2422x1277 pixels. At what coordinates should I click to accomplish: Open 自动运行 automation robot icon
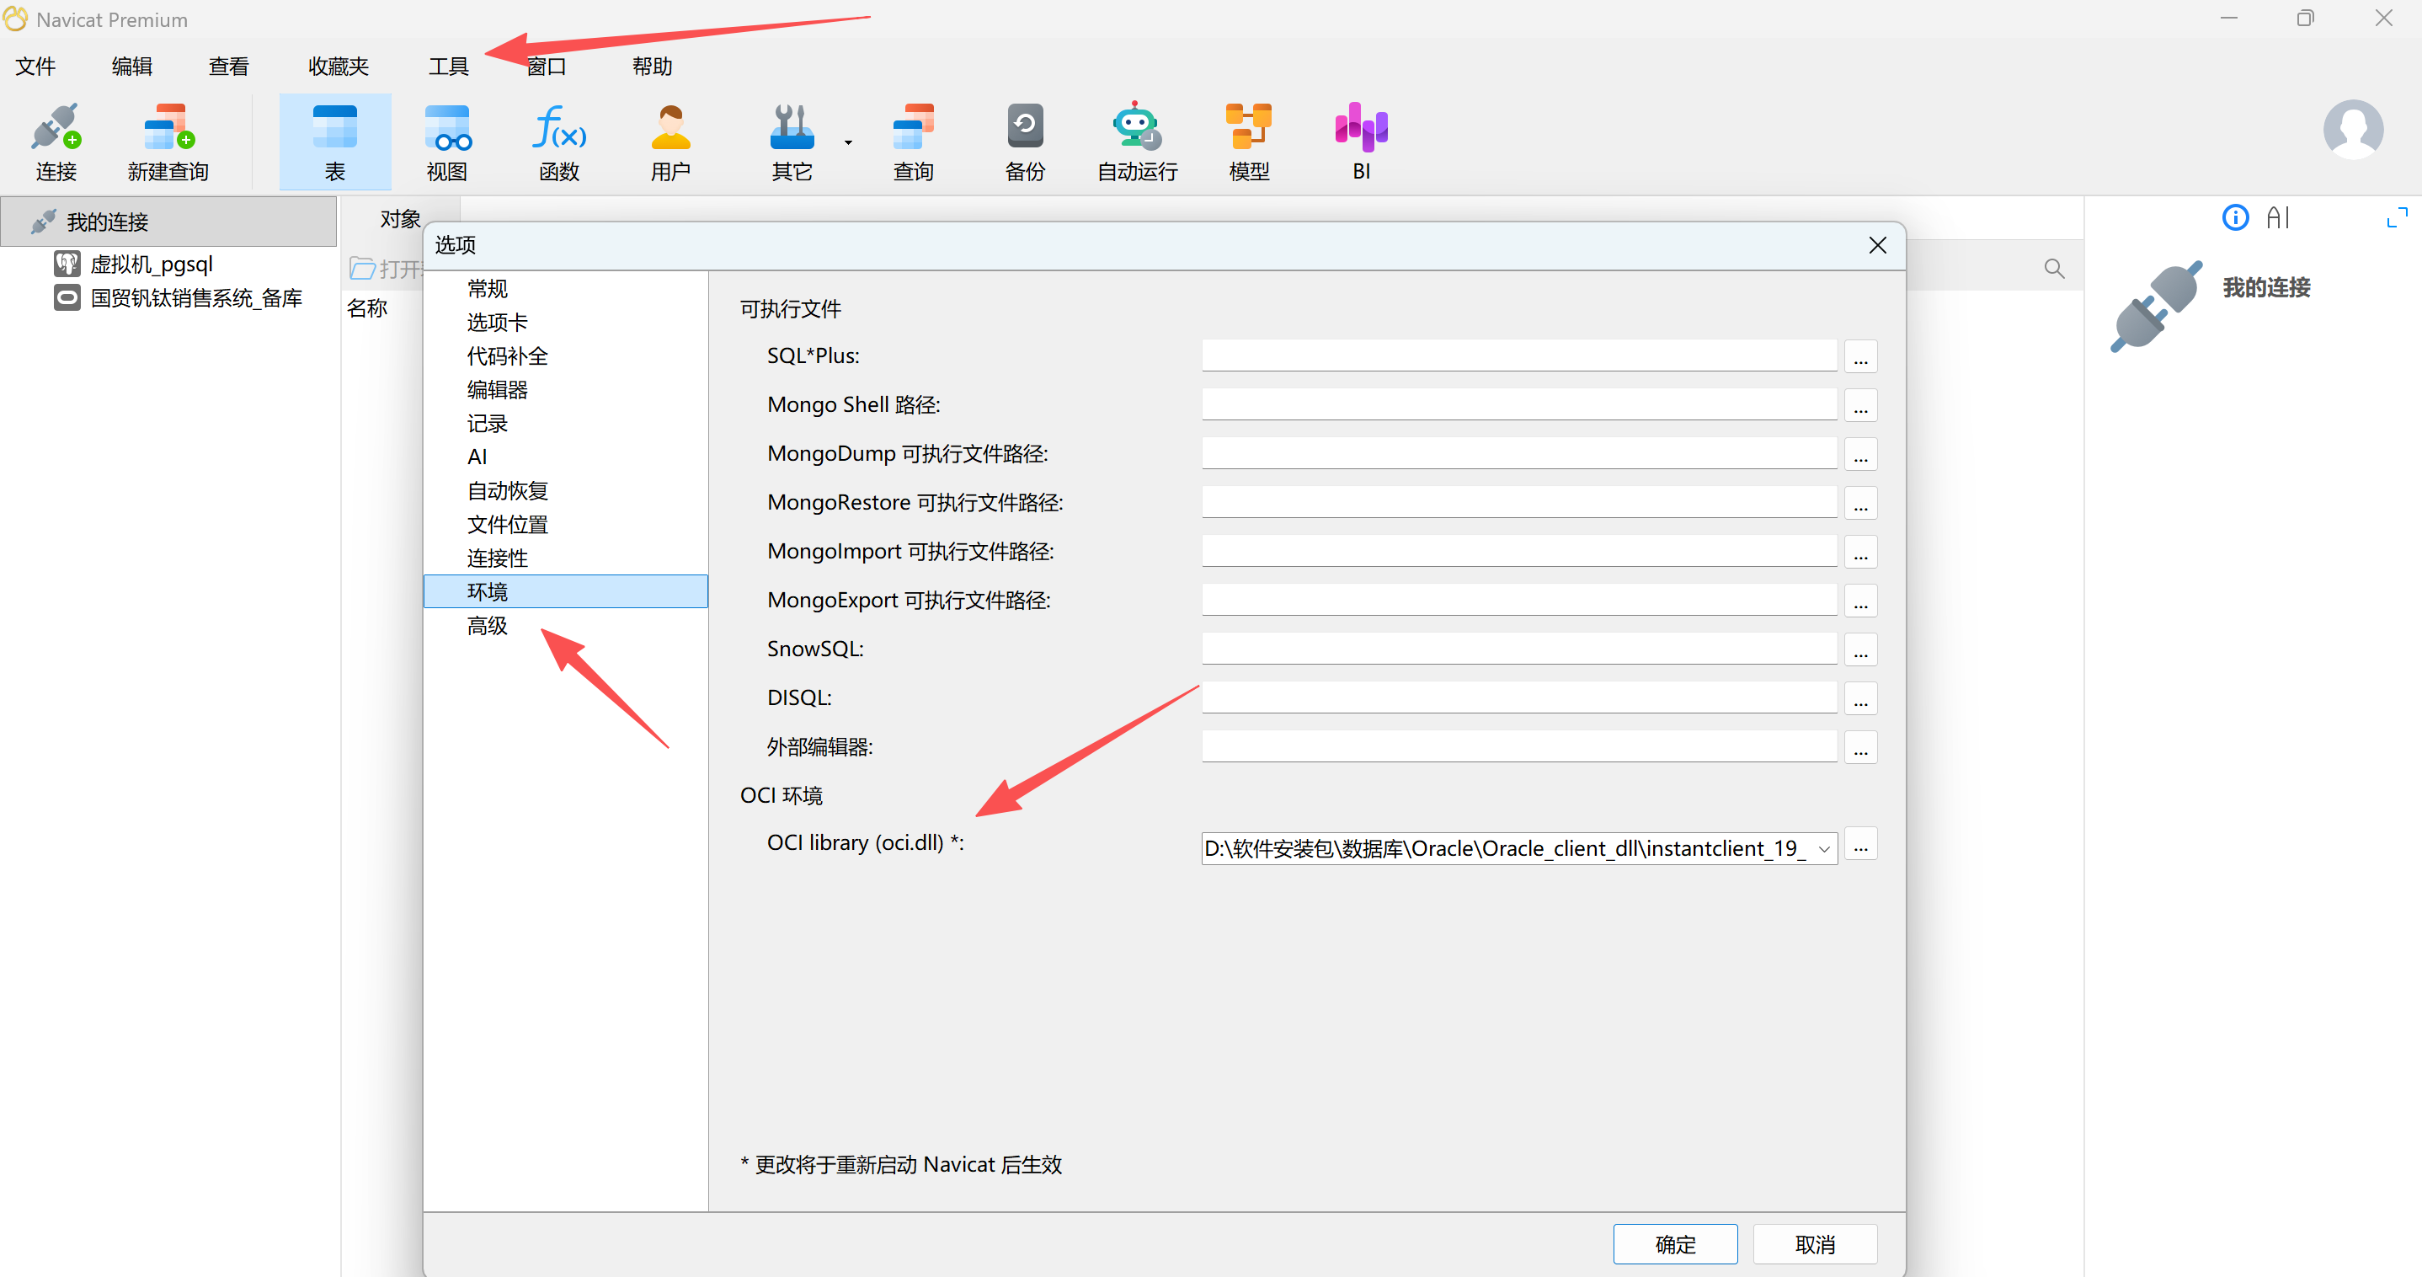coord(1137,143)
